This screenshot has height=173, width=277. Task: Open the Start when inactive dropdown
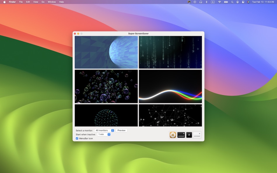104,135
